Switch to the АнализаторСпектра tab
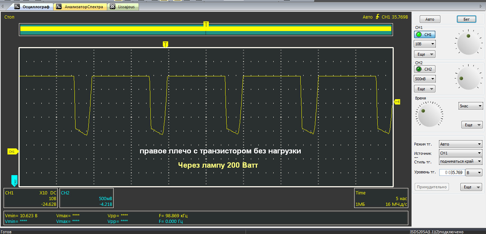The width and height of the screenshot is (486, 234). 81,7
